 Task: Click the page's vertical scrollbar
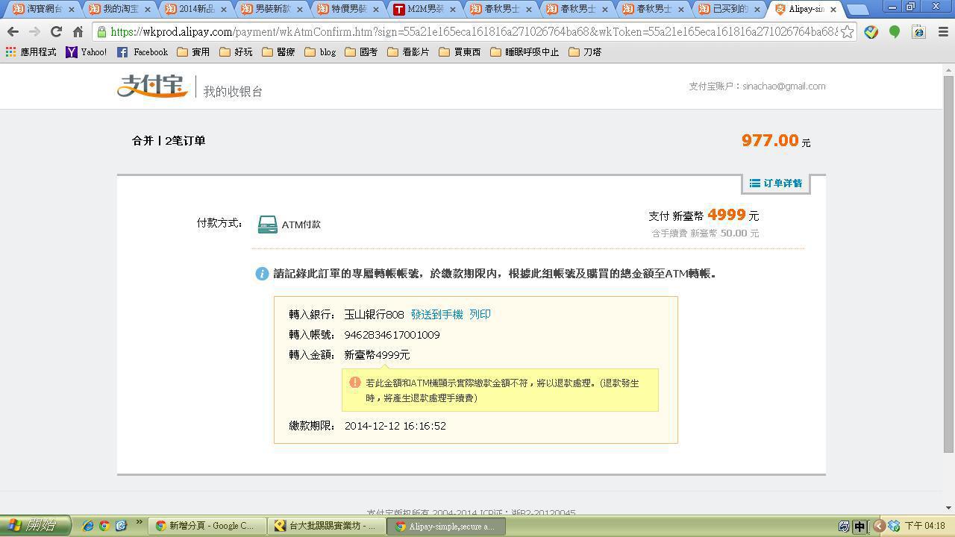948,261
